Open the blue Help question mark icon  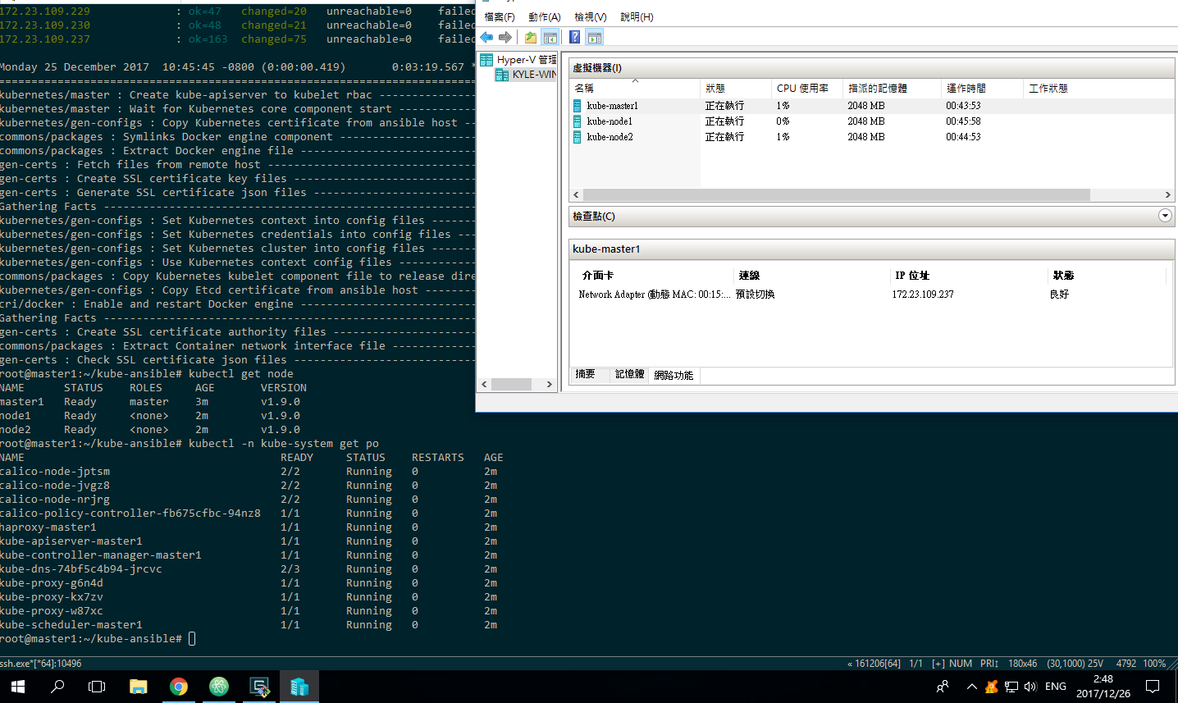click(x=575, y=37)
